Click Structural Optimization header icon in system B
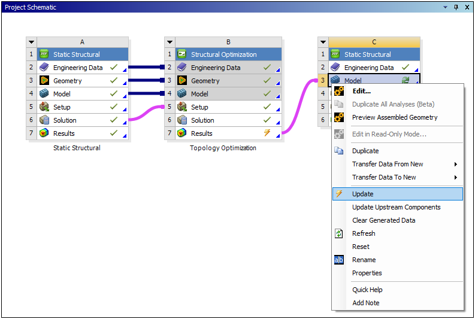Screen dimensions: 475x319 tap(182, 54)
